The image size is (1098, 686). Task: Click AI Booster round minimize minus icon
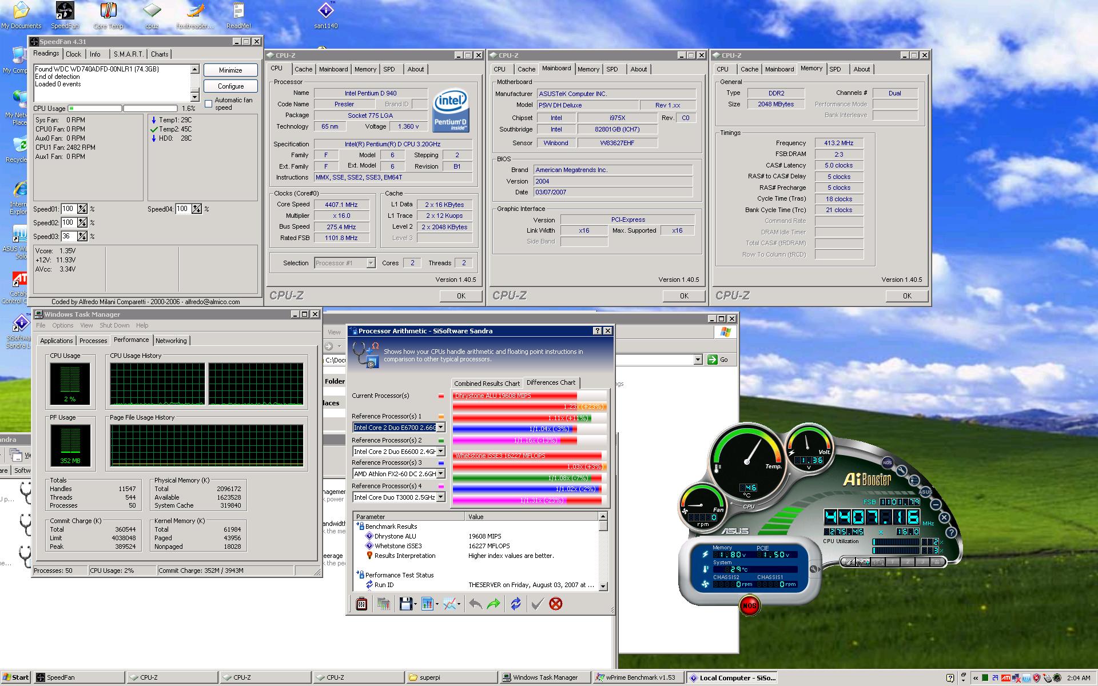tap(936, 504)
